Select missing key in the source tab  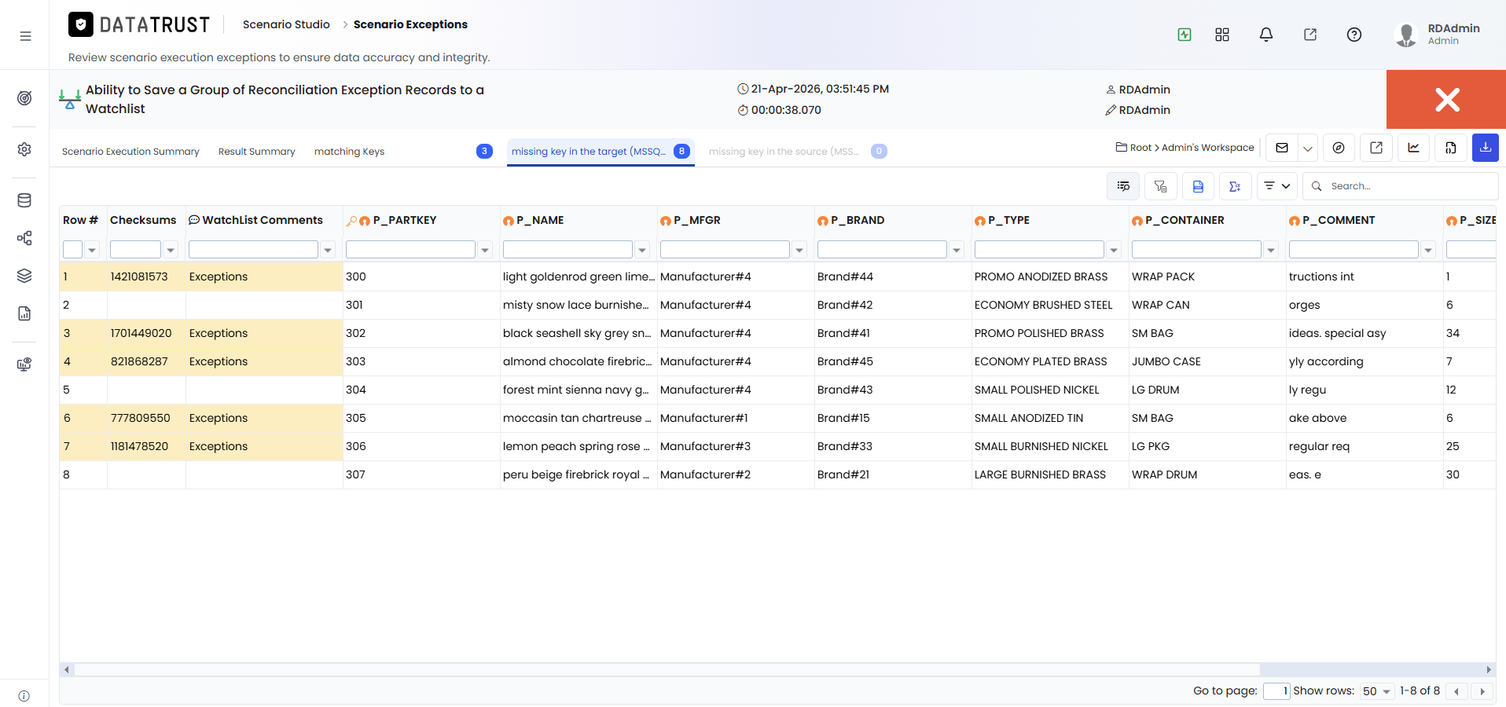[797, 152]
